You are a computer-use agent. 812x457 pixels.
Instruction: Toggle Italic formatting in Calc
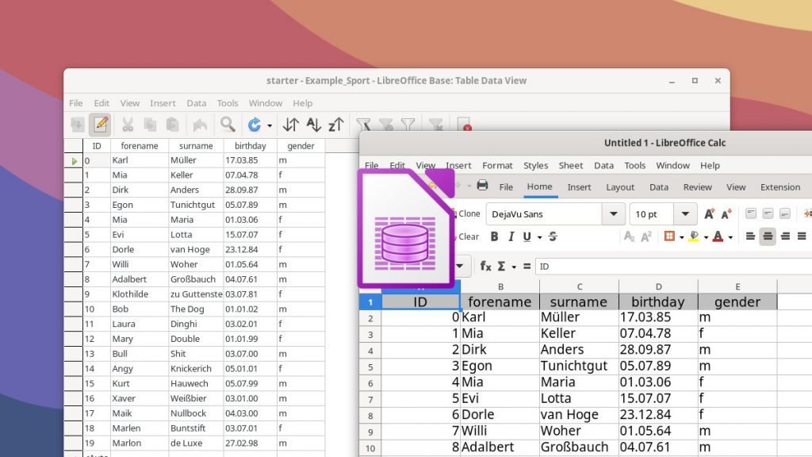(511, 236)
